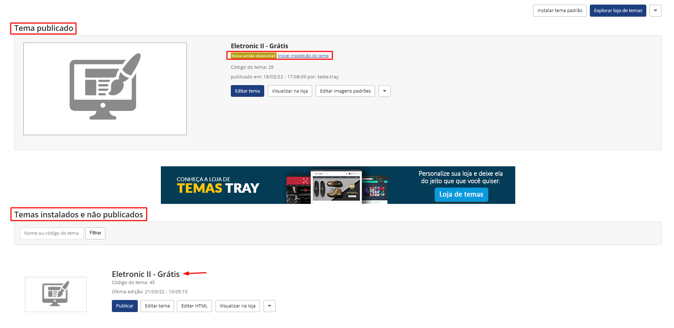Open dropdown arrow next to Explorar loja de temas

click(x=655, y=11)
